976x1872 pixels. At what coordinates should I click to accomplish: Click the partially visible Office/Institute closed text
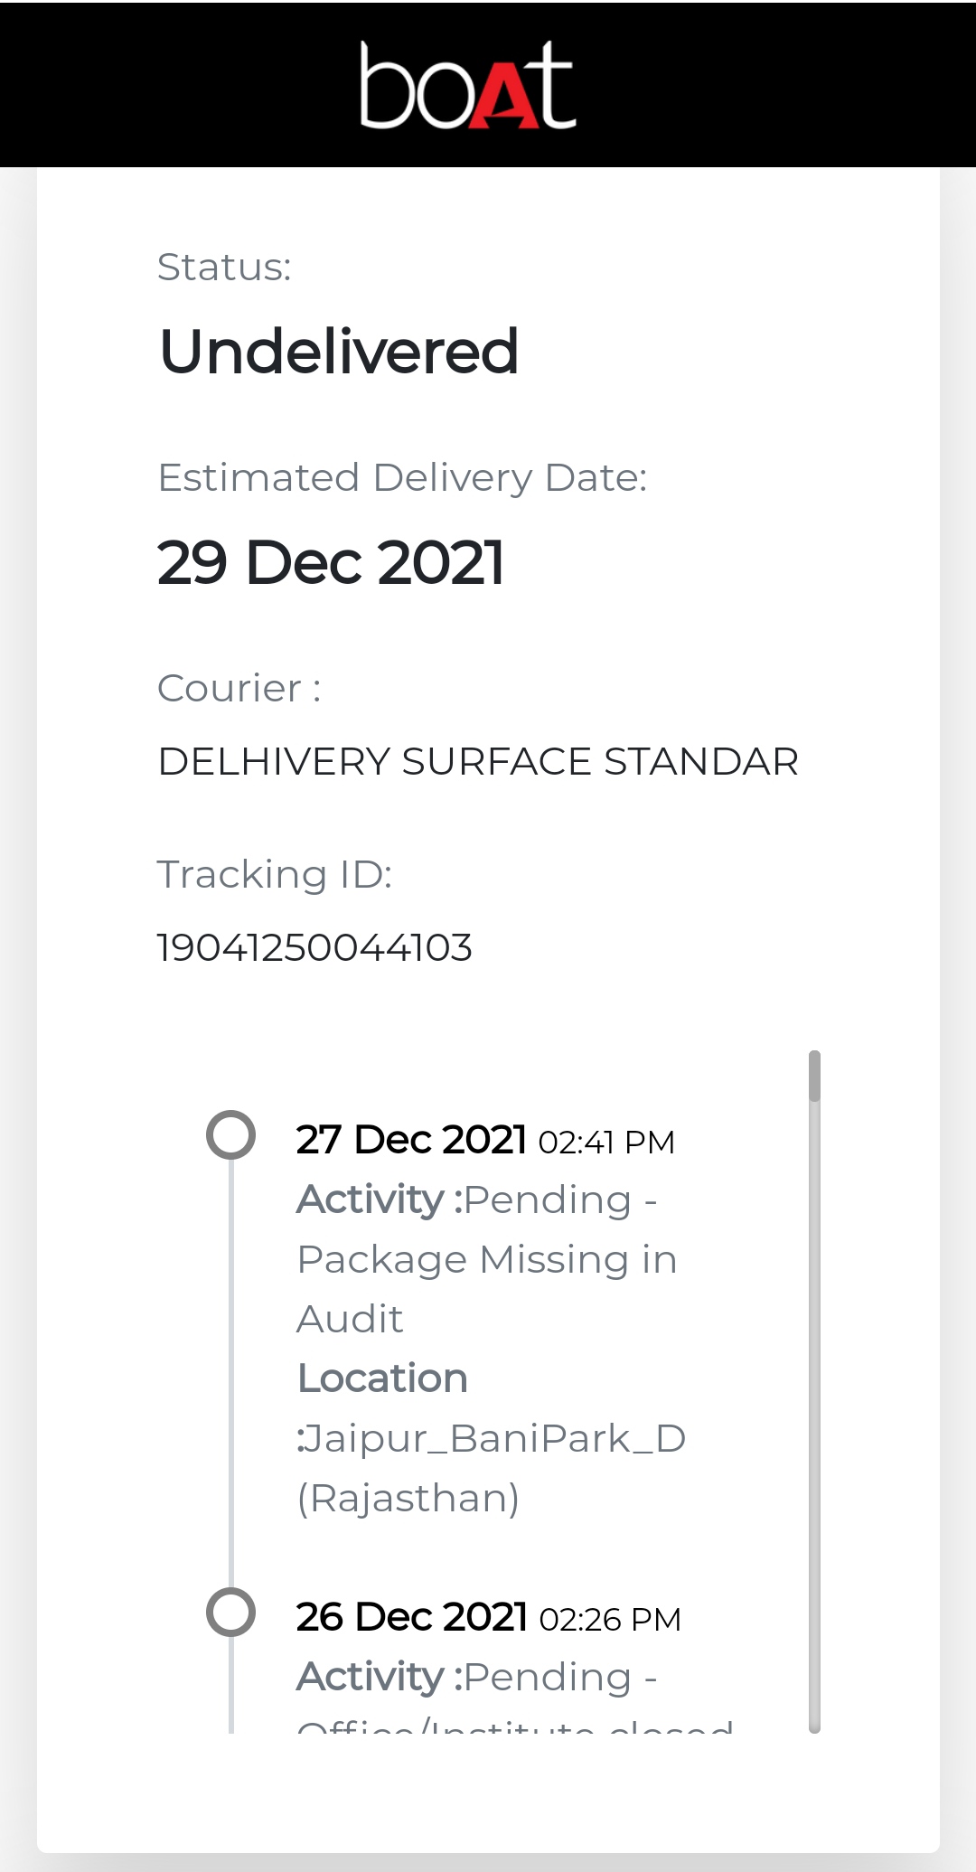(x=515, y=1728)
